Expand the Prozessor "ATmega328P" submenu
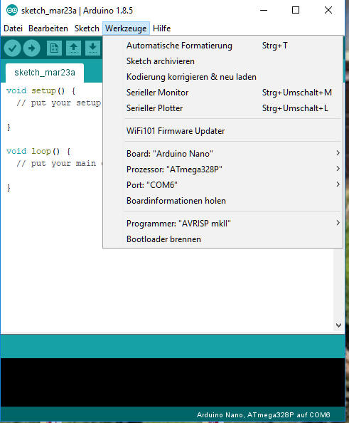 tap(222, 169)
